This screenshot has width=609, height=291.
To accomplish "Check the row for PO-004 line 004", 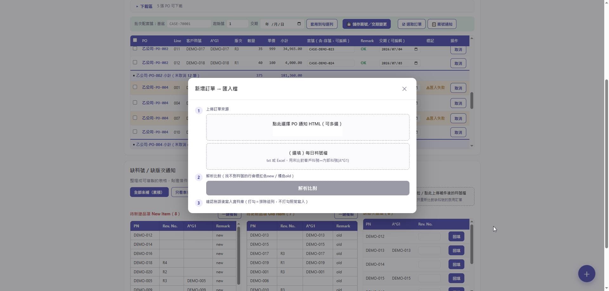I will click(135, 103).
